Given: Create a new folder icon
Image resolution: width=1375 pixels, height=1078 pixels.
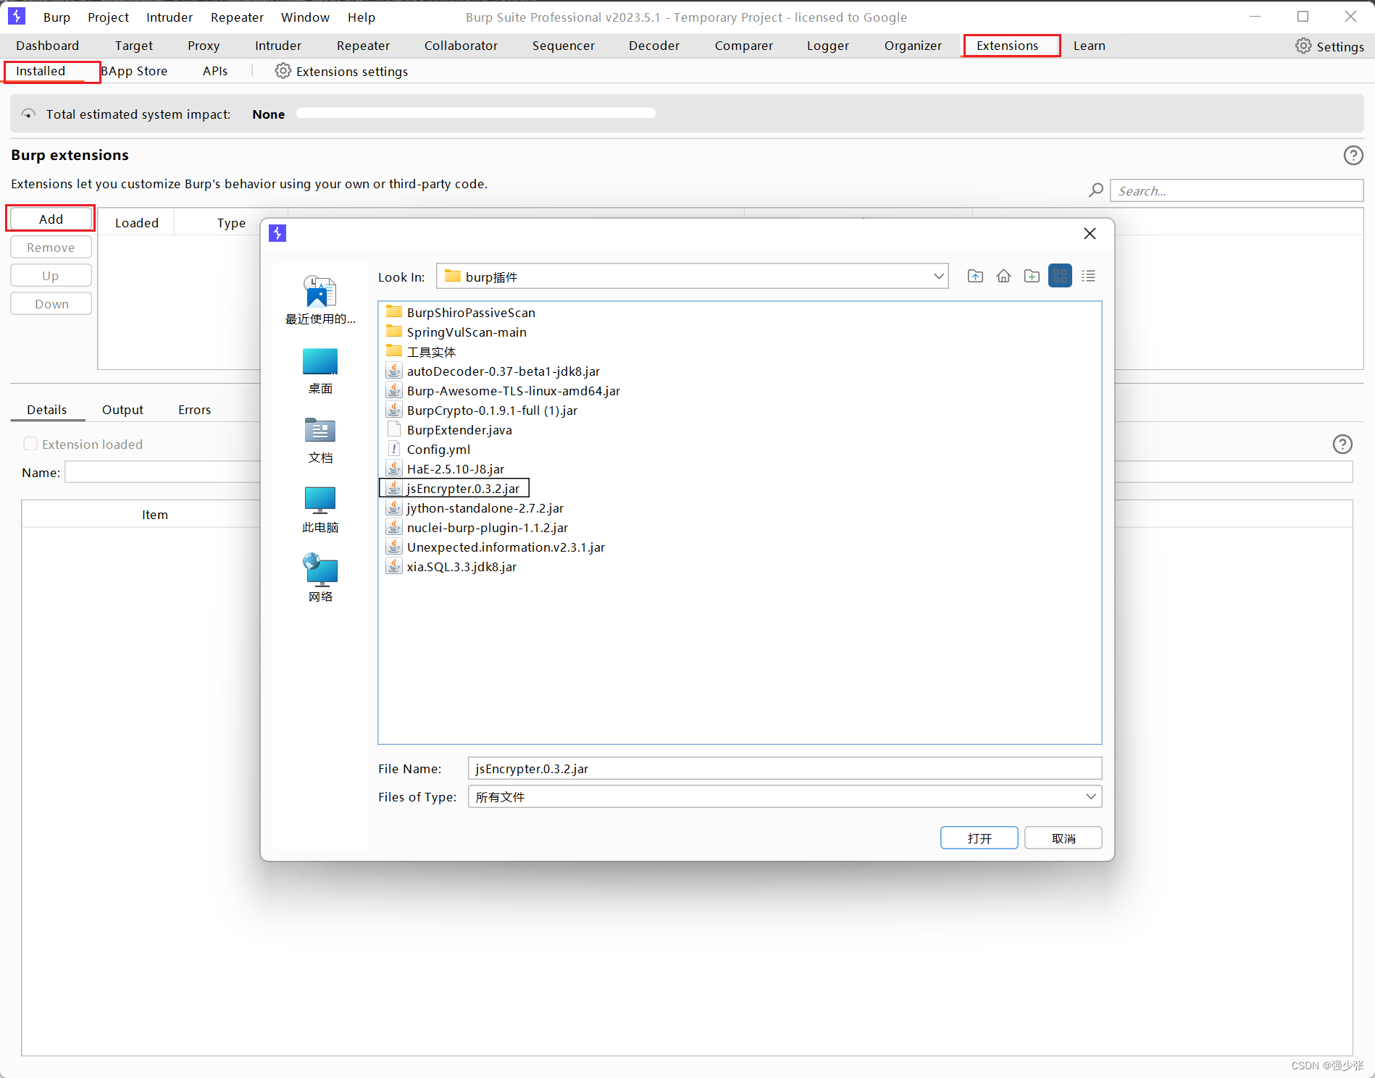Looking at the screenshot, I should (x=1032, y=276).
